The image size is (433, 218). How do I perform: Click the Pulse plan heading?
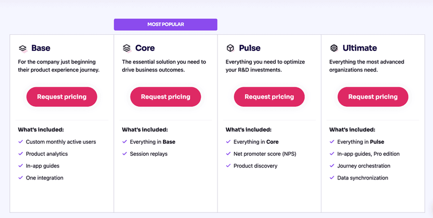[250, 48]
